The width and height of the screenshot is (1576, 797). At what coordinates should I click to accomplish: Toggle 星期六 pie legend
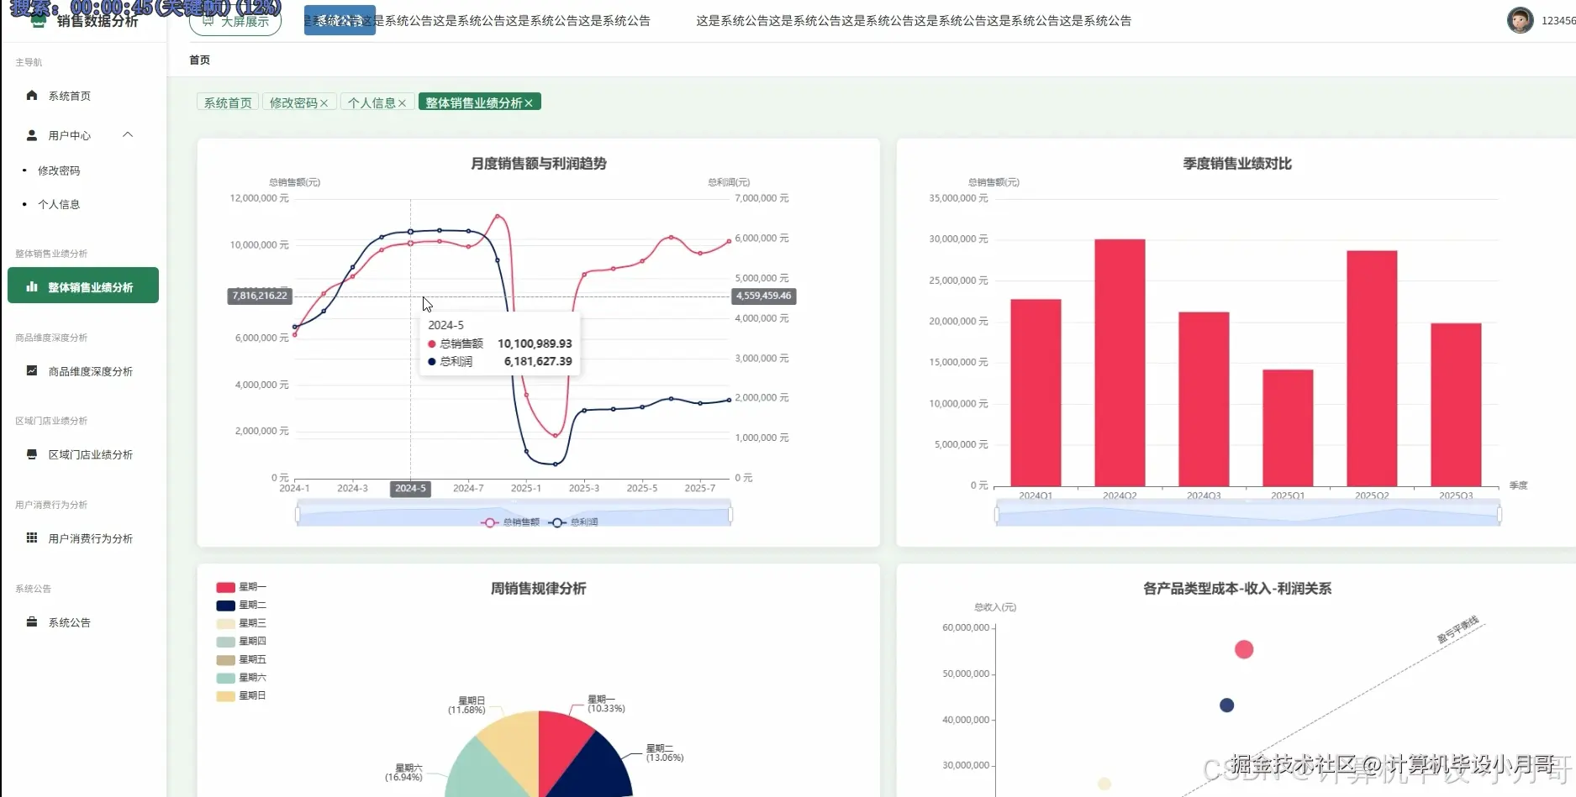pyautogui.click(x=241, y=677)
